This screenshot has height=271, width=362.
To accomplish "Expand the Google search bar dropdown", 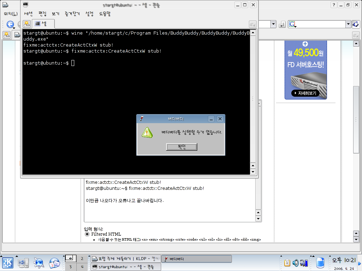I will tap(348, 24).
